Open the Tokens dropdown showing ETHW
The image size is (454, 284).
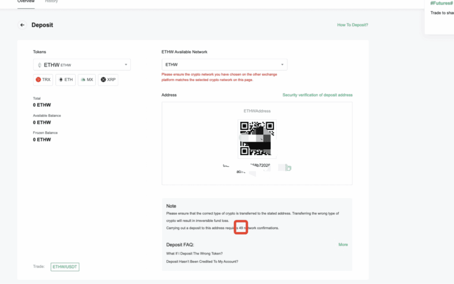(x=82, y=65)
